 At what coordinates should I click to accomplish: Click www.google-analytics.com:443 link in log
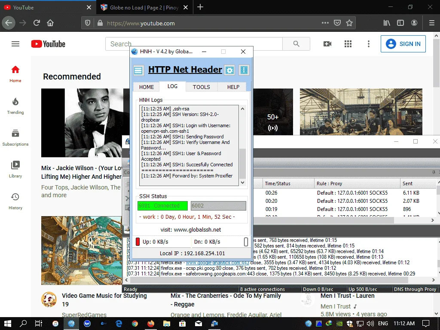217,263
